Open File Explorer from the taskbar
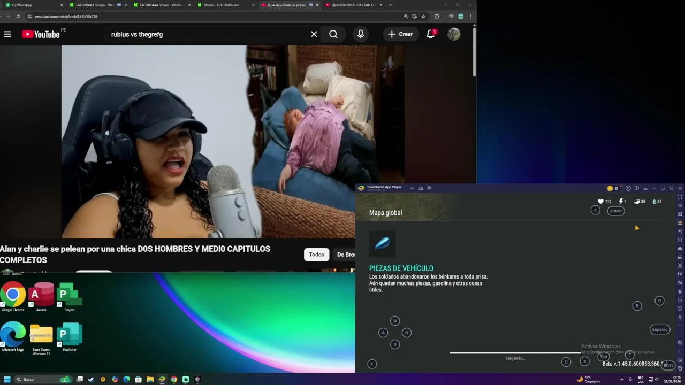Image resolution: width=685 pixels, height=385 pixels. pyautogui.click(x=150, y=379)
